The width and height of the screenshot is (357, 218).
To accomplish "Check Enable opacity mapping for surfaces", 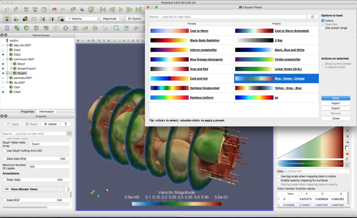I will click(279, 180).
